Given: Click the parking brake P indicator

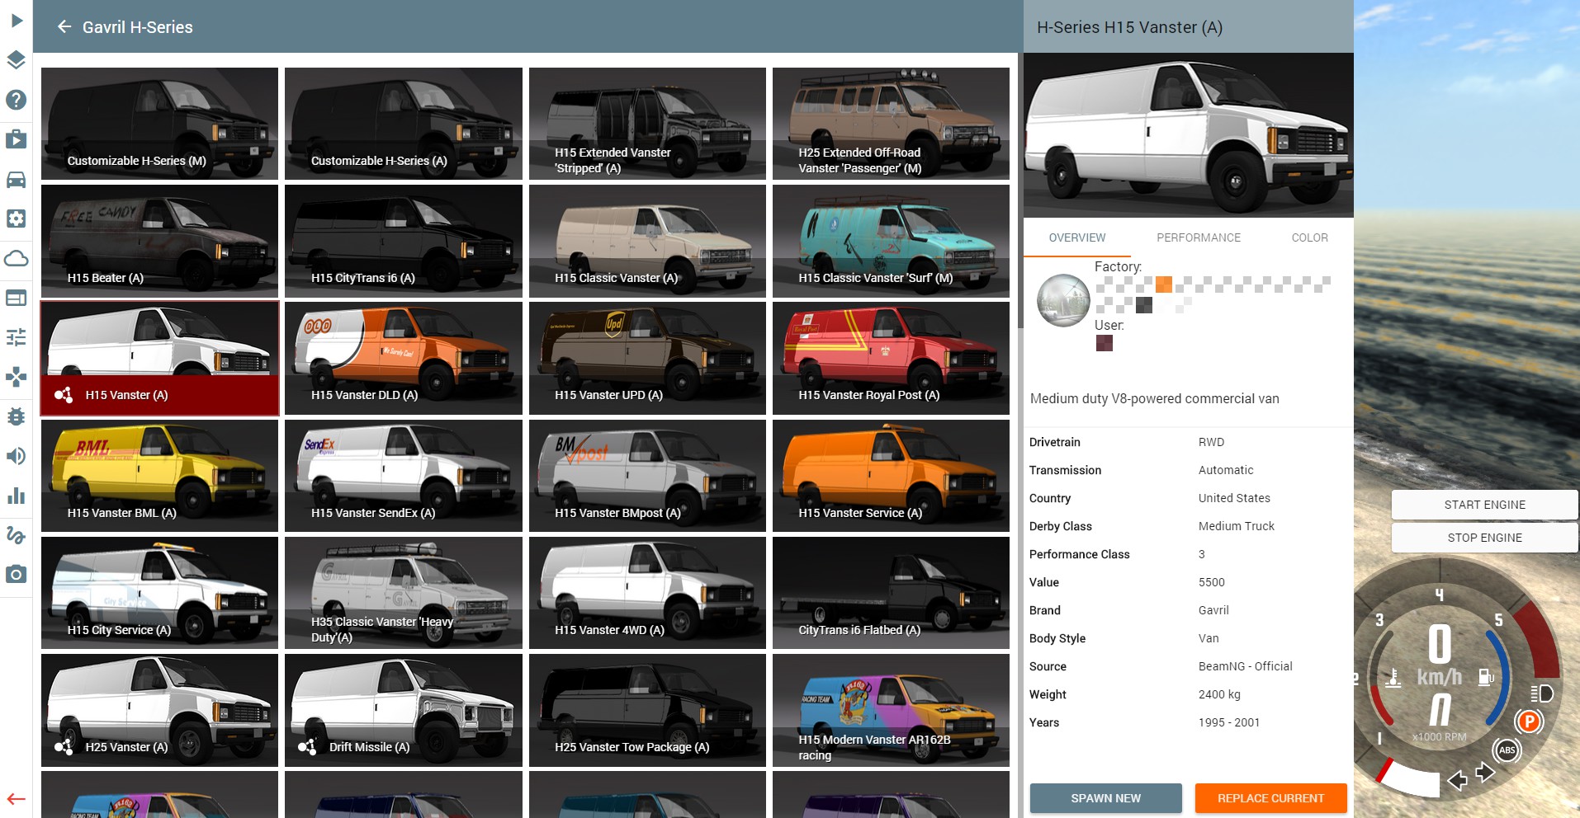Looking at the screenshot, I should [1529, 722].
